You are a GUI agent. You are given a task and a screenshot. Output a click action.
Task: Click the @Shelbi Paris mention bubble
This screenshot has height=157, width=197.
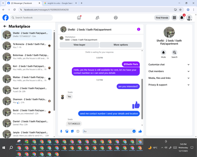tap(131, 64)
